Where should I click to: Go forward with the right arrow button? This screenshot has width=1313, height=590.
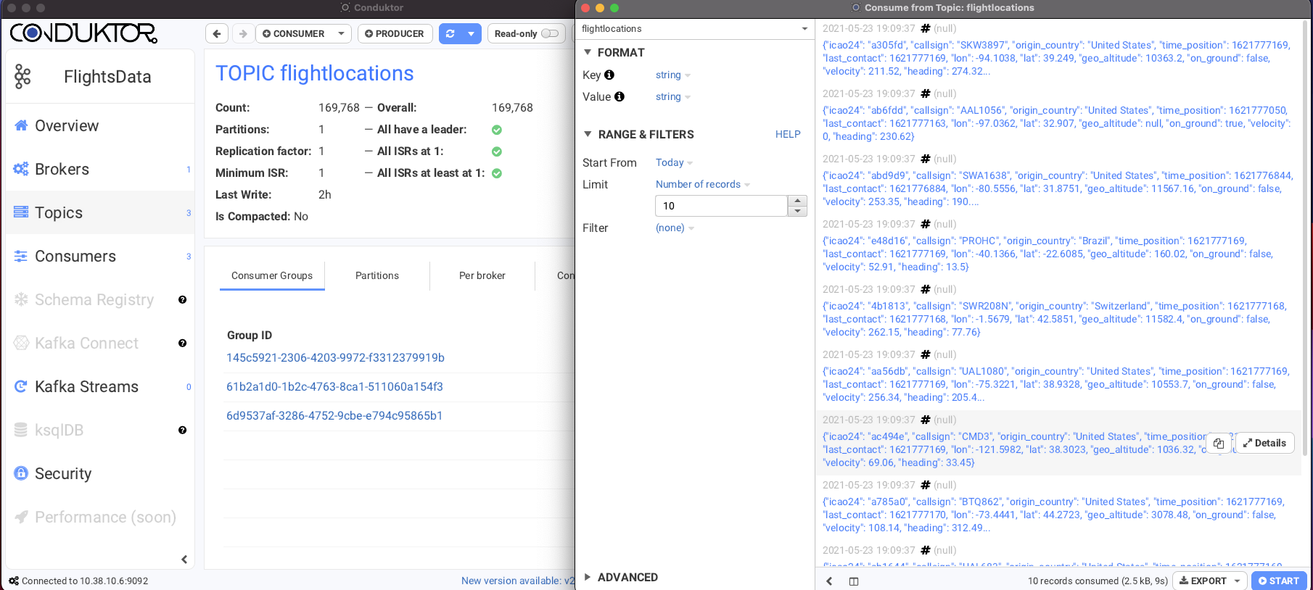(x=243, y=34)
